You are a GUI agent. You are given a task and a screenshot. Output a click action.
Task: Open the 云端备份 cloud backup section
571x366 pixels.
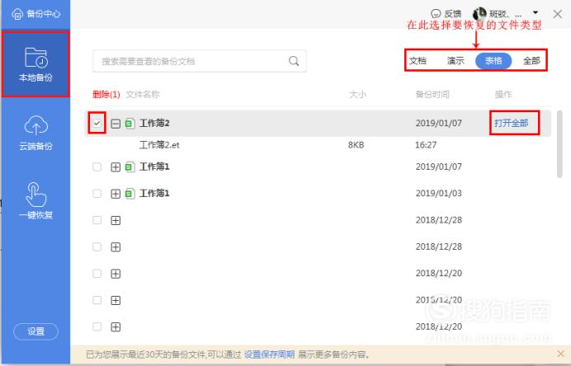pyautogui.click(x=35, y=133)
